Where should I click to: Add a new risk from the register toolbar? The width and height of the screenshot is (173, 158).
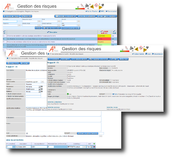coord(12,16)
